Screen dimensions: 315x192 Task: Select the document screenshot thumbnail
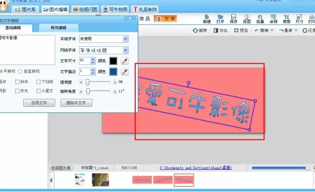coord(80,180)
